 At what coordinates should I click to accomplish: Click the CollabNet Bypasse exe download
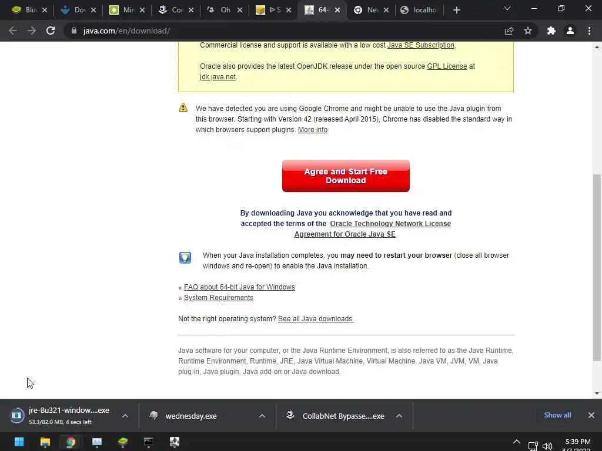coord(336,416)
